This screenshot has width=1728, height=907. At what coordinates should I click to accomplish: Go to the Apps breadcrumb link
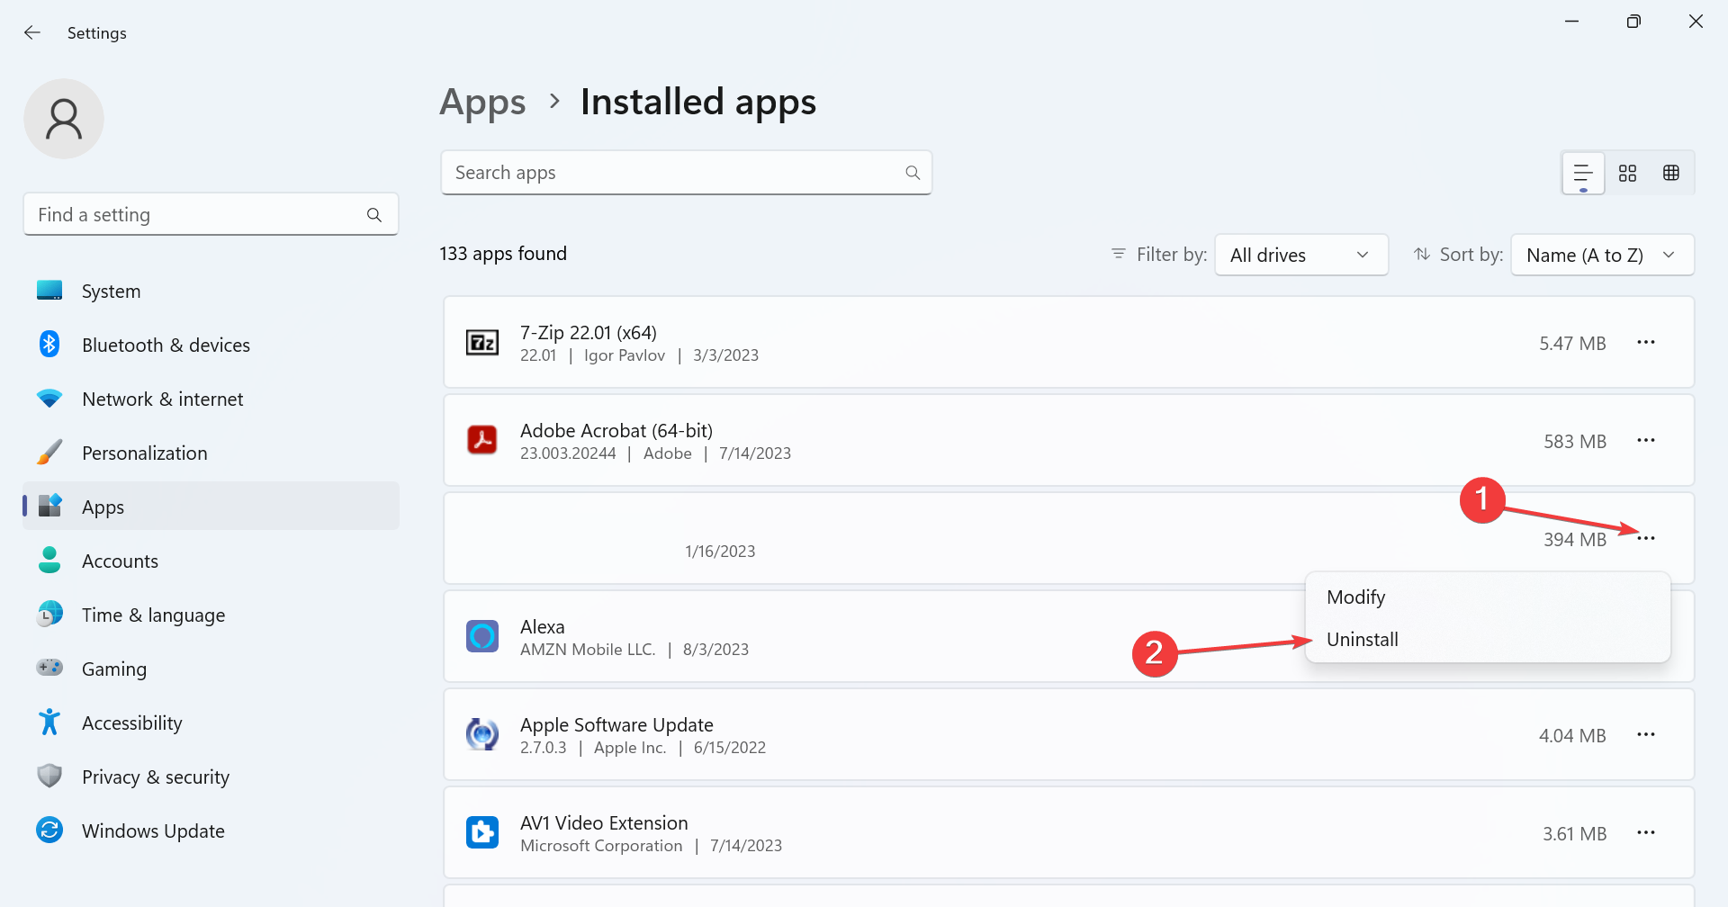click(482, 102)
